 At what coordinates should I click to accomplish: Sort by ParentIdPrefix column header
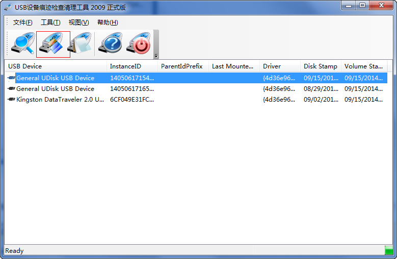point(183,66)
